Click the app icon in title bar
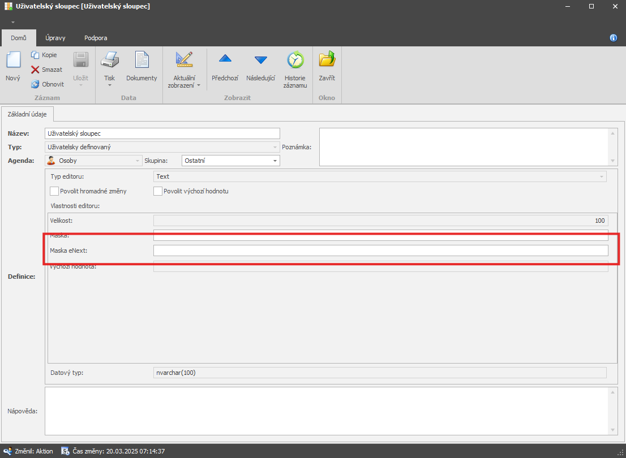The height and width of the screenshot is (458, 626). (8, 6)
